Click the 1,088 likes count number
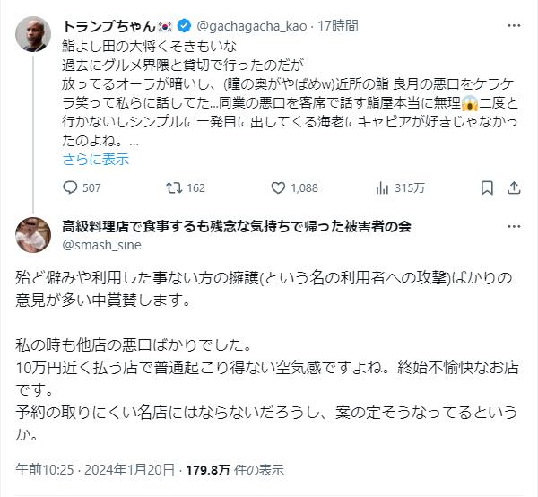This screenshot has height=497, width=538. (304, 188)
